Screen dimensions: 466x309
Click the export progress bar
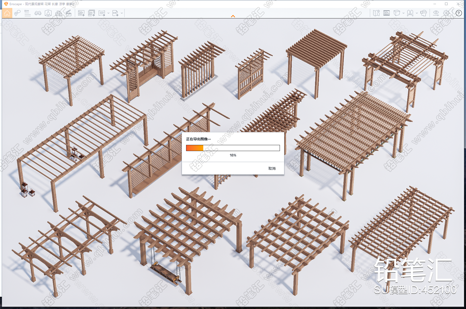pos(233,148)
